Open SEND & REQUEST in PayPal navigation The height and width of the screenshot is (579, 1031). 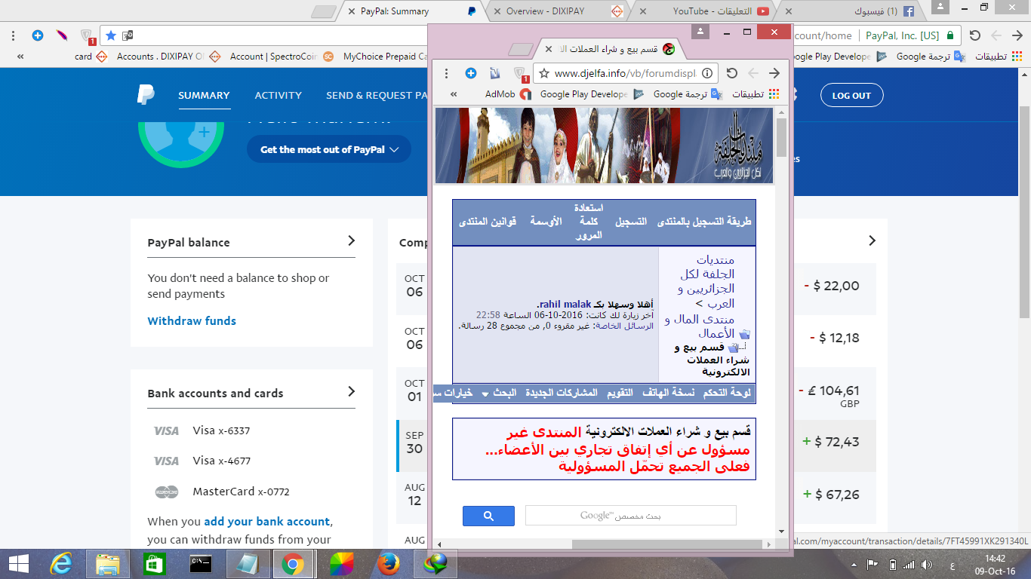tap(377, 95)
